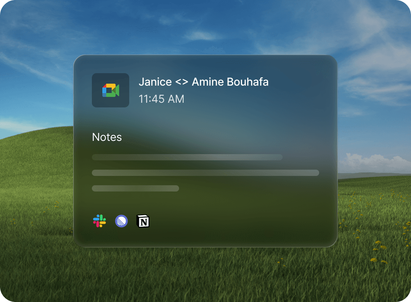Click the white cloud on the right horizon
Image resolution: width=411 pixels, height=302 pixels.
tap(374, 162)
